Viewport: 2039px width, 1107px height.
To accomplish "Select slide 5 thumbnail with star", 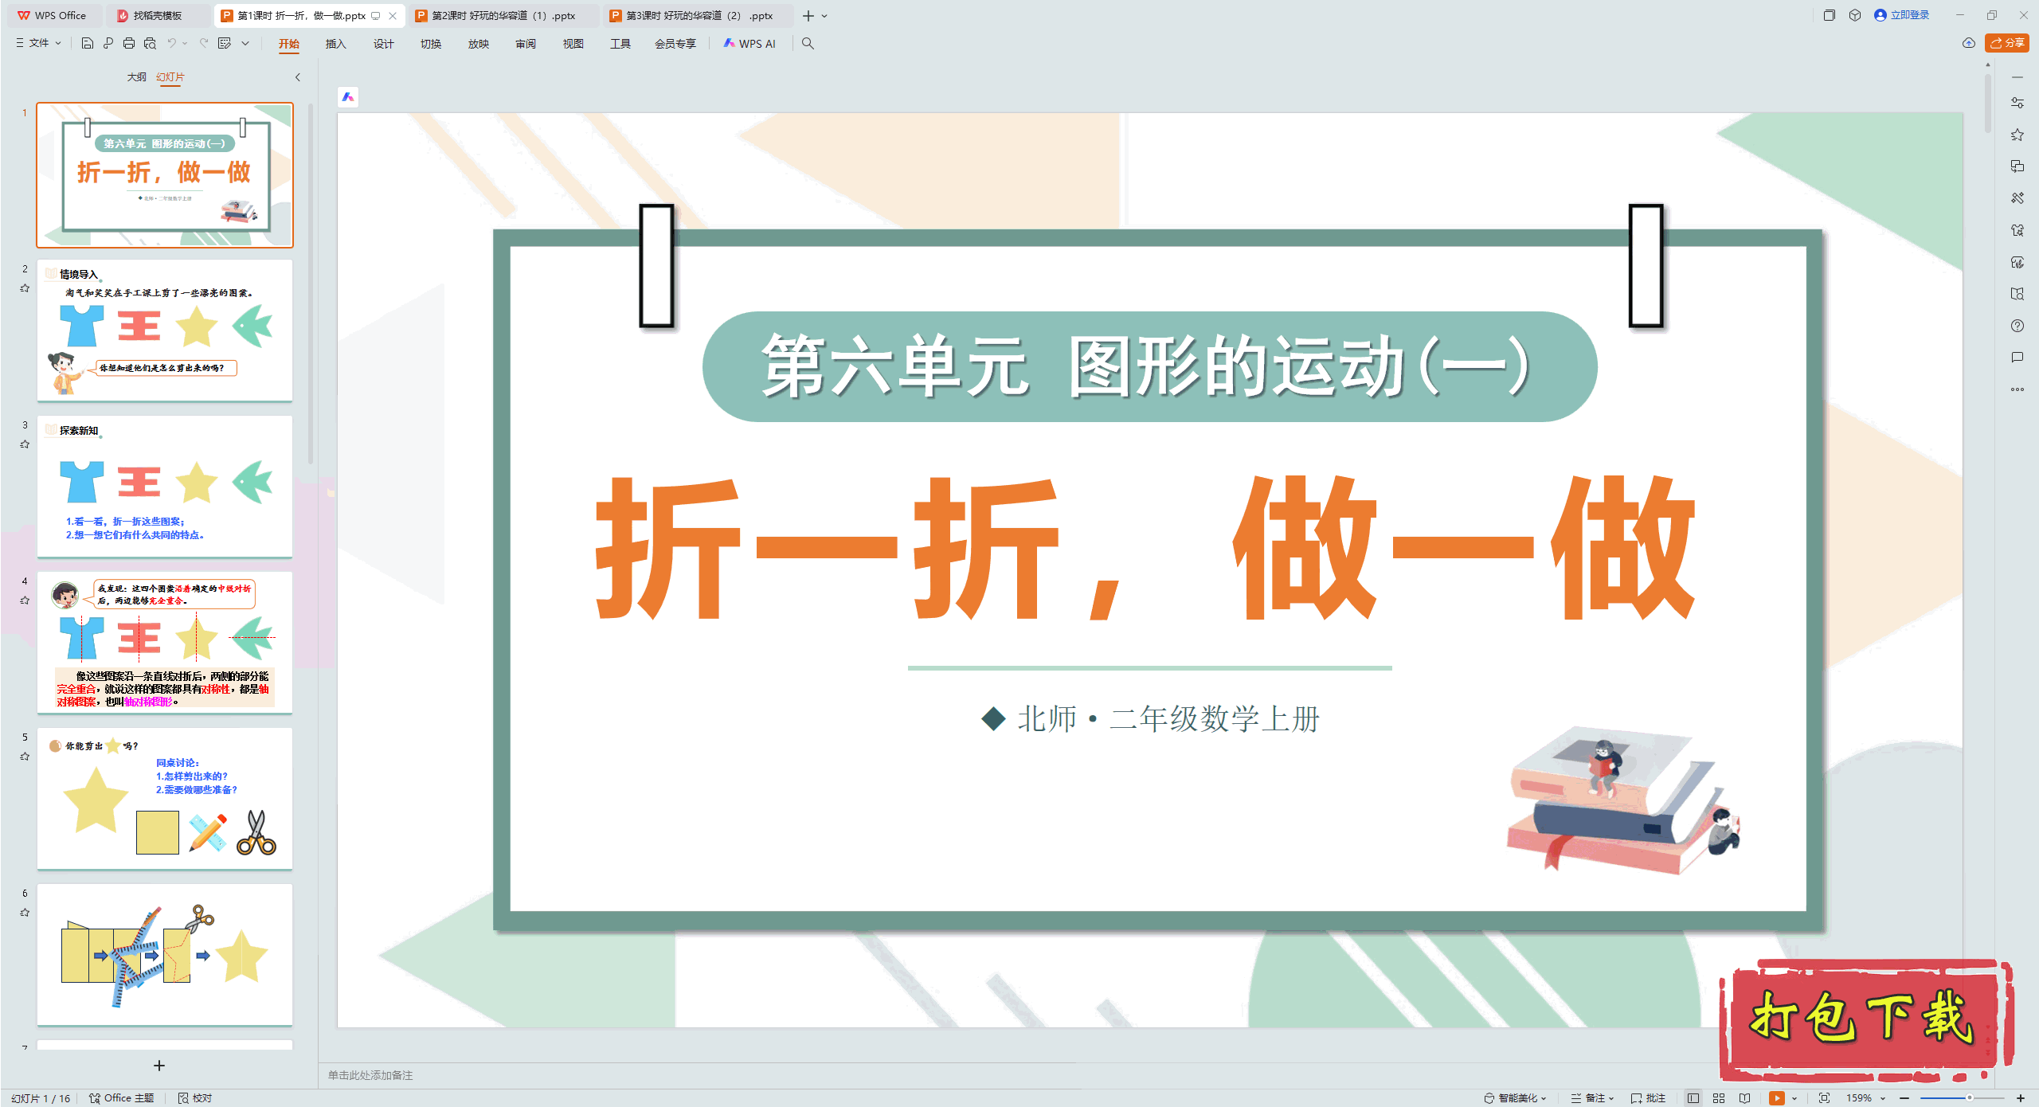I will point(165,799).
